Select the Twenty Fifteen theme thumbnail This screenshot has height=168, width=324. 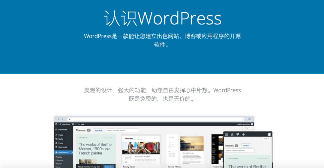186,150
